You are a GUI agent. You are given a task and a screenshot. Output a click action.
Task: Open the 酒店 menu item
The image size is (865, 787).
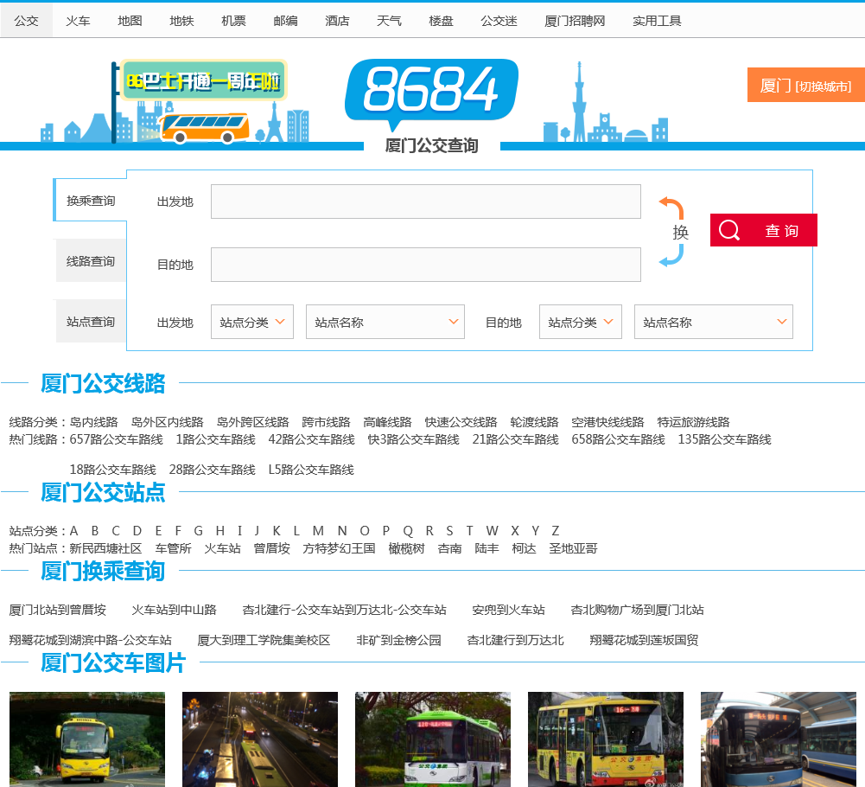pos(337,21)
